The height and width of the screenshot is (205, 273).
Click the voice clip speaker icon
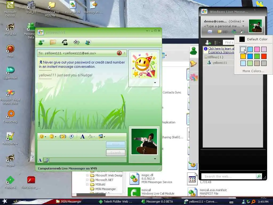click(x=71, y=136)
